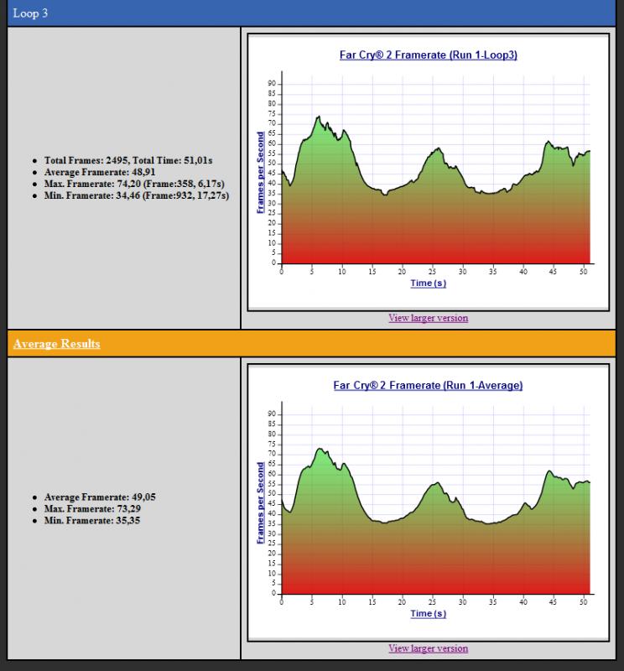Open 'View larger version' link under Average chart

(428, 648)
